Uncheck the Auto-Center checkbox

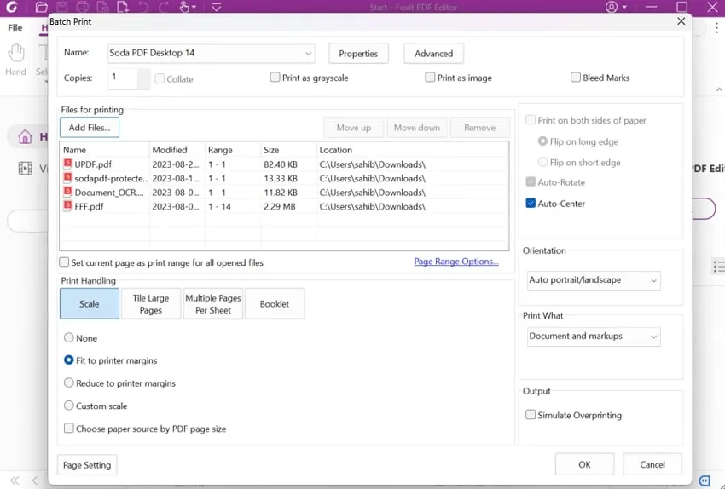[531, 203]
